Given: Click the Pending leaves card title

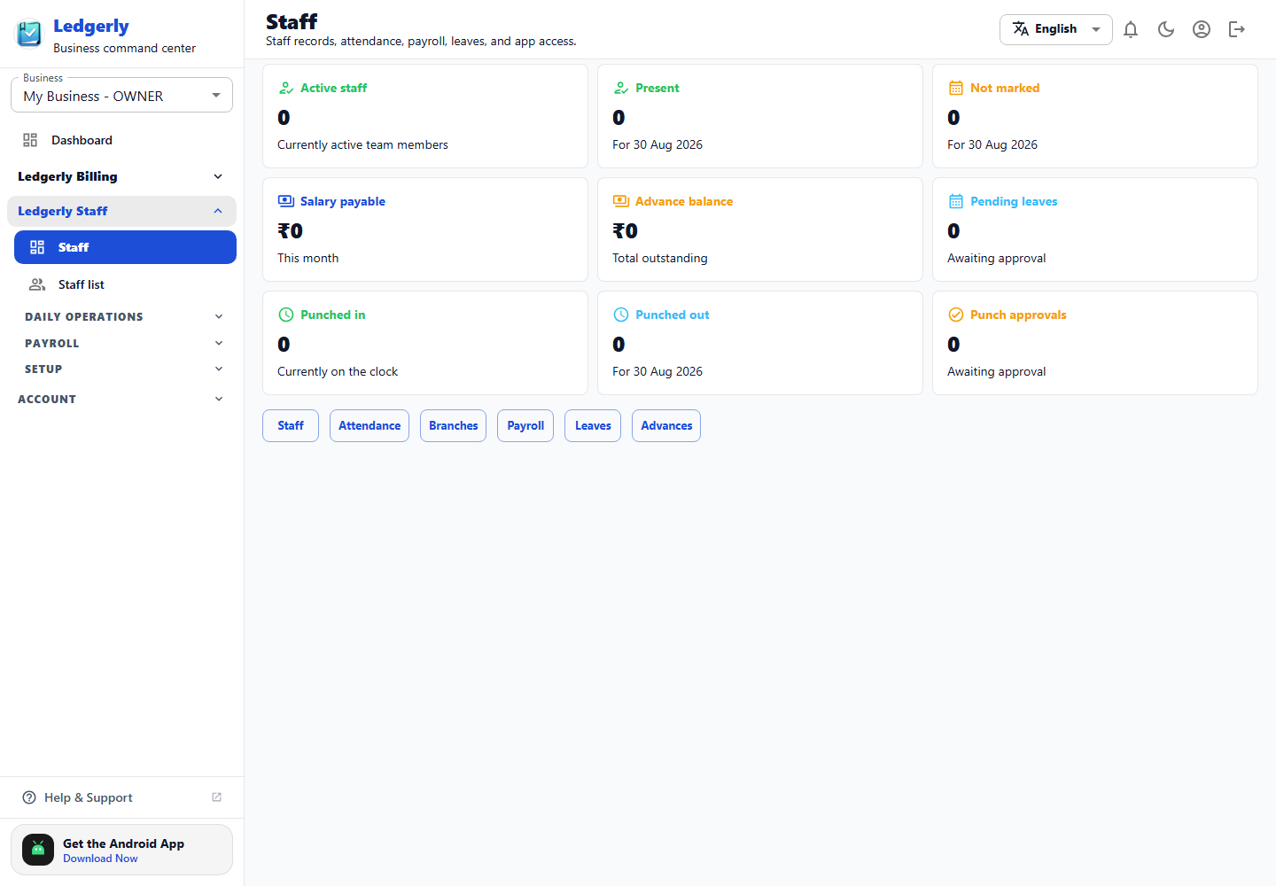Looking at the screenshot, I should click(x=1014, y=201).
